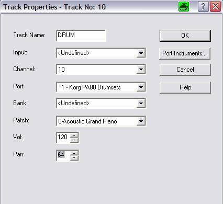Increase the Pan value with up arrow
Screen dimensions: 223x204
74,153
